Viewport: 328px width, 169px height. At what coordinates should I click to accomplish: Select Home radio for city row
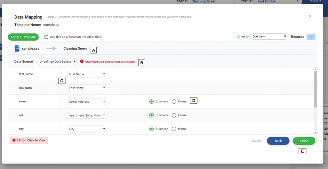174,129
